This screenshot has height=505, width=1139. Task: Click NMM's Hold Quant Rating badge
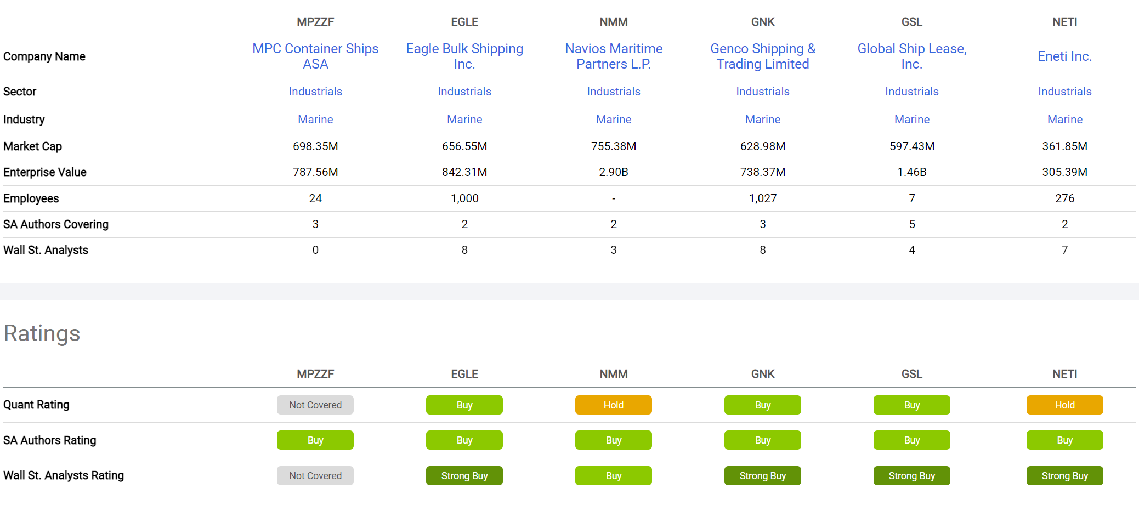pyautogui.click(x=614, y=405)
